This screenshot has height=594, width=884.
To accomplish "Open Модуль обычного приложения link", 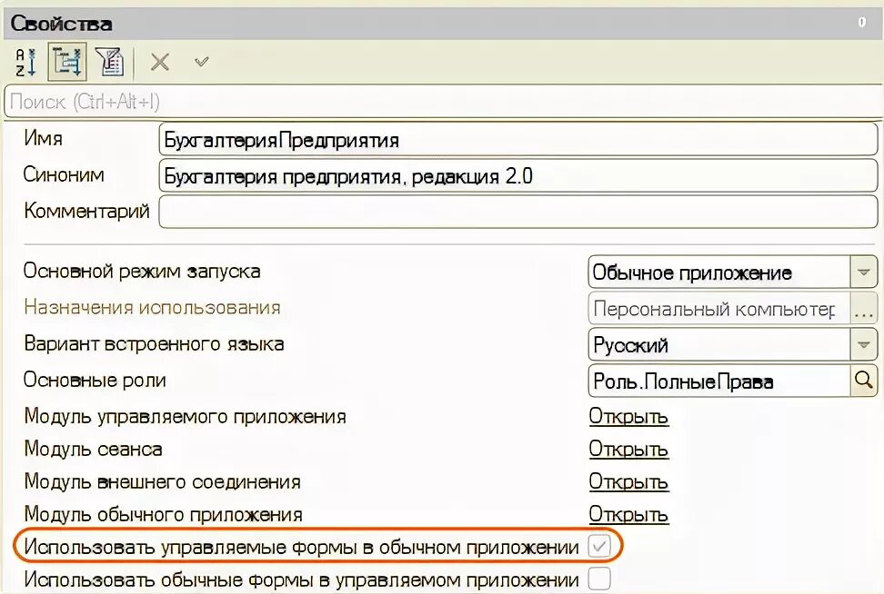I will pyautogui.click(x=628, y=515).
